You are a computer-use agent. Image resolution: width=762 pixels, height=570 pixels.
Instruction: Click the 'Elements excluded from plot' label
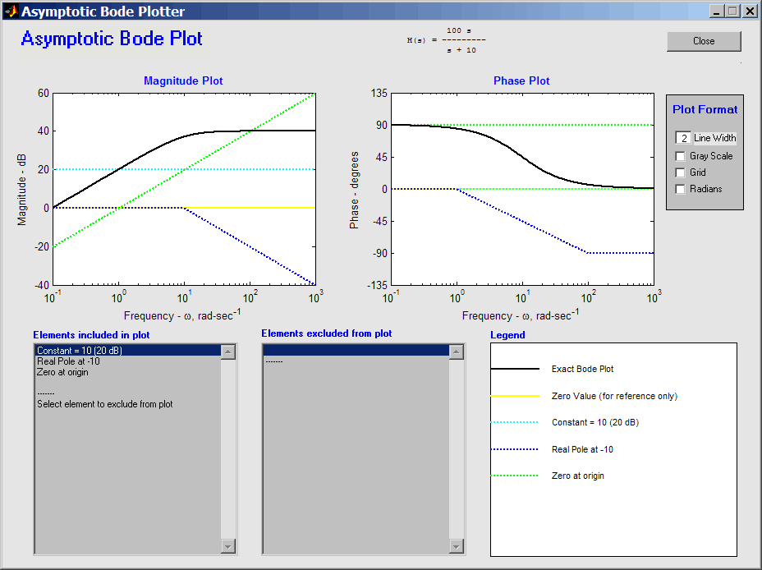[x=327, y=333]
